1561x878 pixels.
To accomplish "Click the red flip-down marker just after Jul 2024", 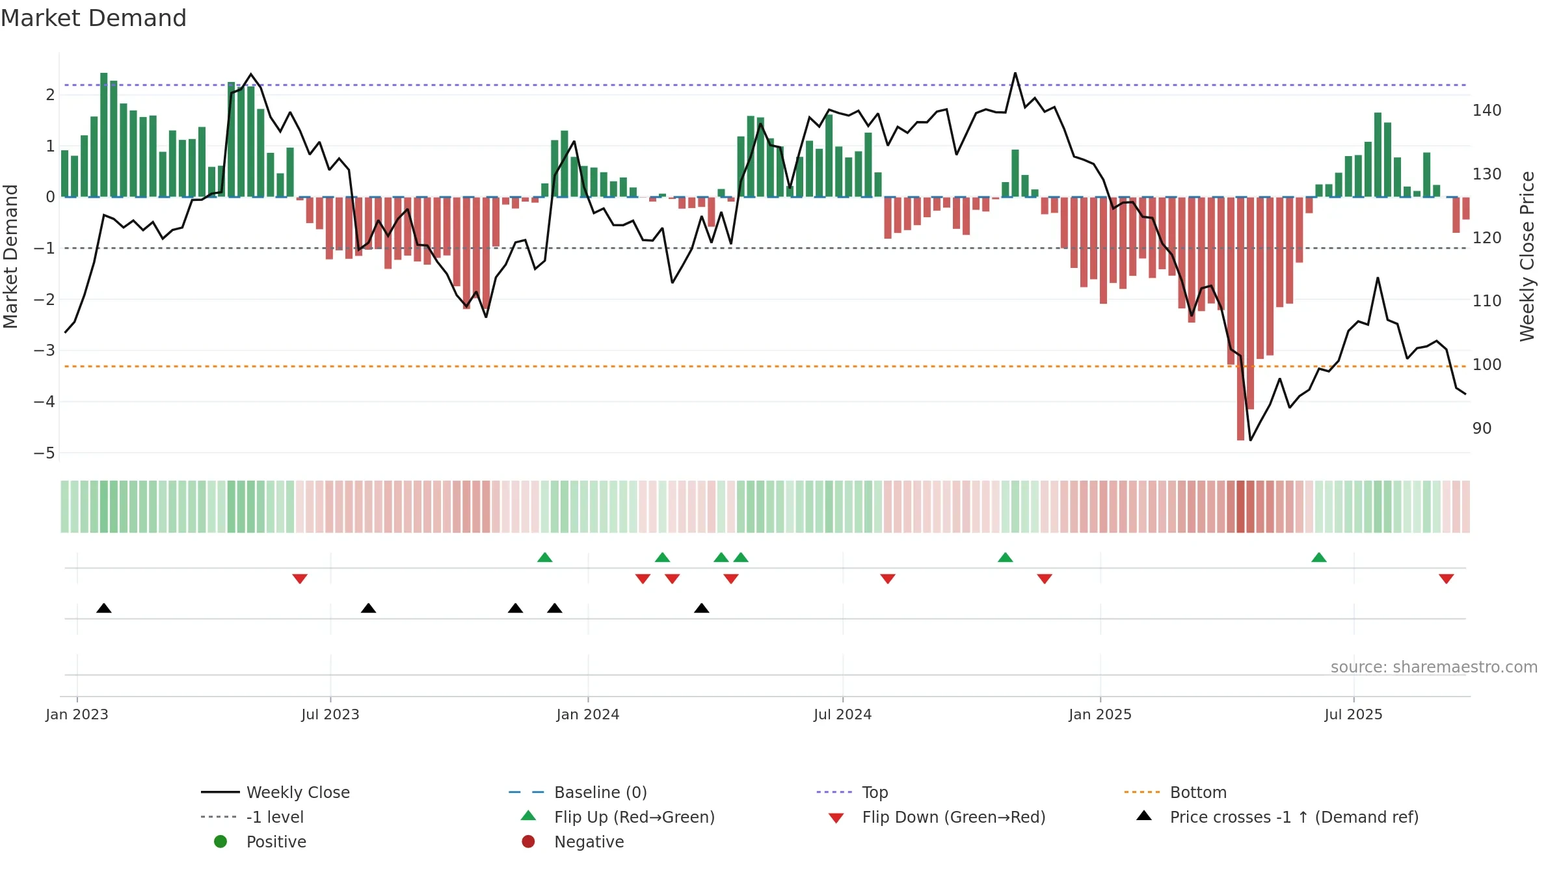I will click(888, 579).
